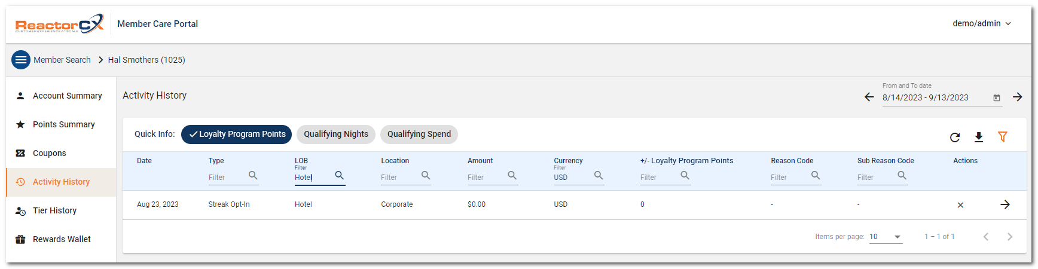Open the date range calendar picker
Viewport: 1038px width, 269px height.
[x=997, y=98]
